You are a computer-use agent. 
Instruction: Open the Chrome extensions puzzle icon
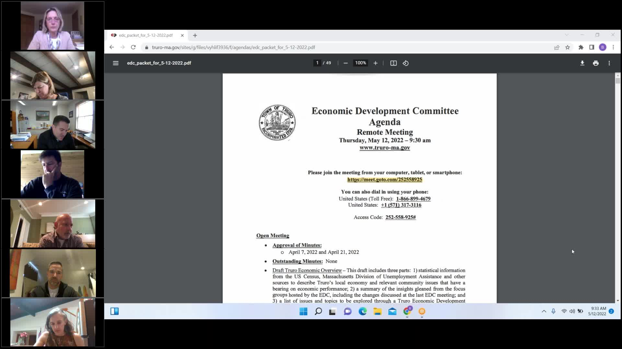[581, 47]
